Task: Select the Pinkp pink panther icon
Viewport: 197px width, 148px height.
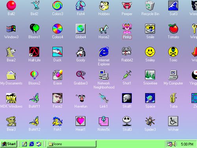Action: coord(127,29)
